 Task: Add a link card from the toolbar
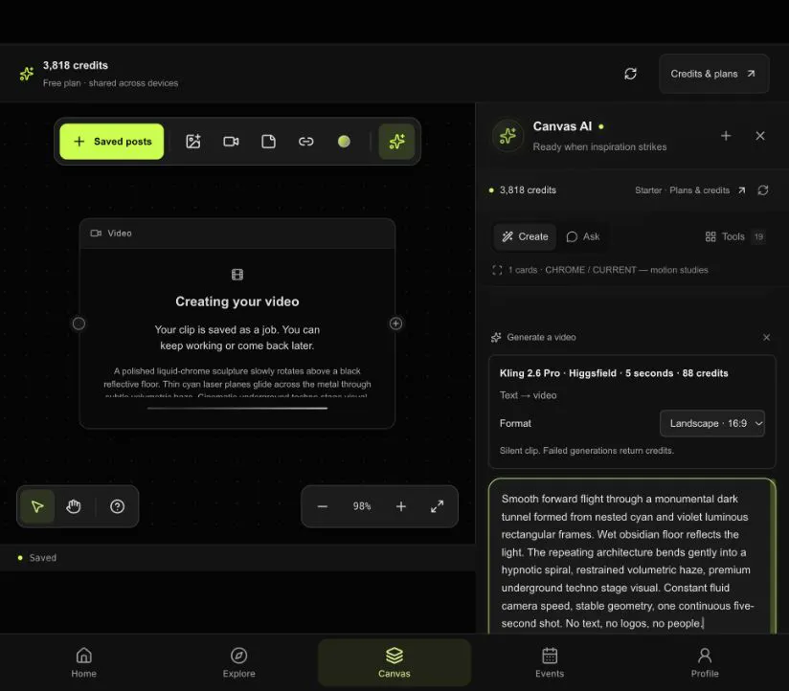306,142
